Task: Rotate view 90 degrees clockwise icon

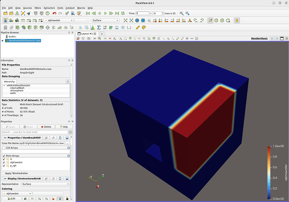Action: tap(196, 20)
